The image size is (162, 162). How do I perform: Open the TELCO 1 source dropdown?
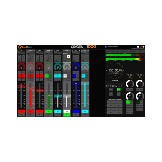click(58, 52)
